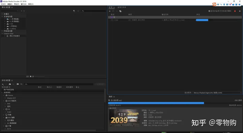
Task: Click the new preset group folder icon
Action: tap(10, 84)
